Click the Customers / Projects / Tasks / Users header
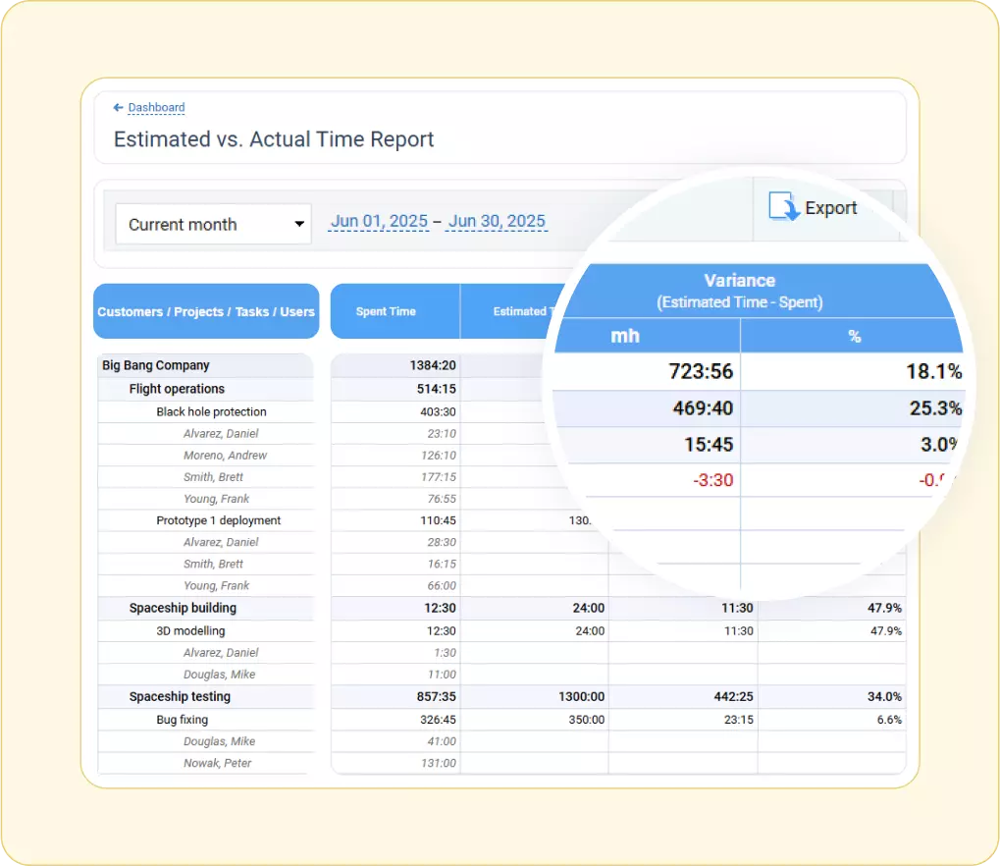Image resolution: width=1000 pixels, height=866 pixels. 206,311
